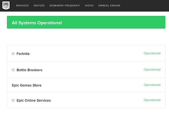Open the Domande Frequenti menu item

click(x=65, y=5)
